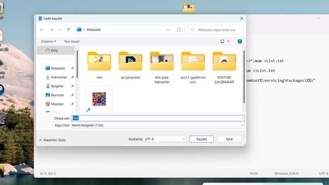Click the pin icon beside Müzikler
Screen dimensions: 329x185
[72, 104]
